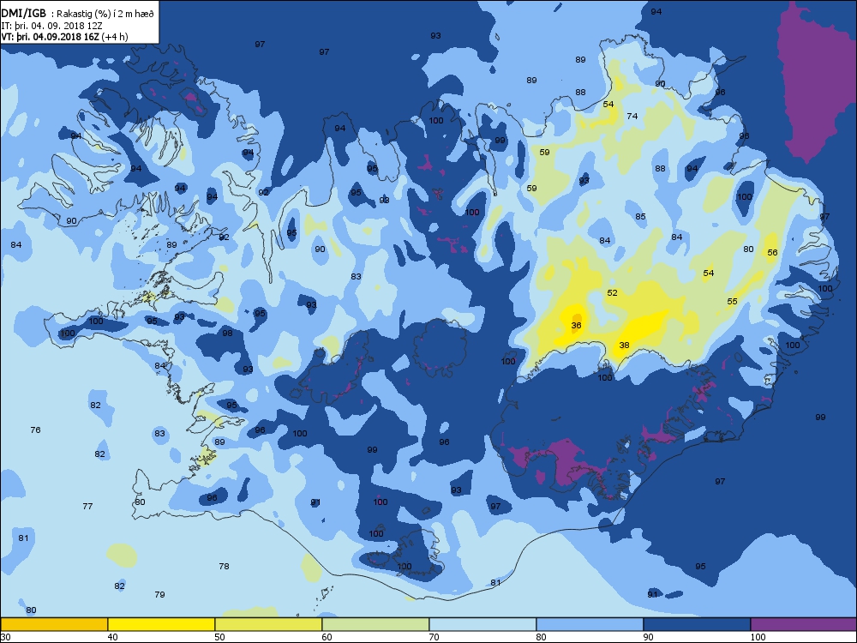Select the bright yellow 40–50 legend swatch

(x=161, y=624)
